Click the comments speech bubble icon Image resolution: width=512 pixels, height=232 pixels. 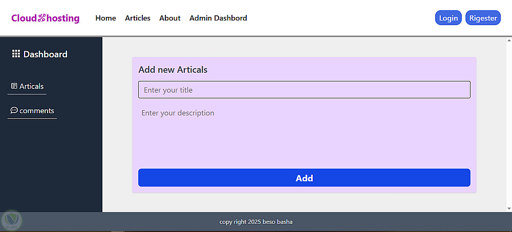tap(14, 110)
